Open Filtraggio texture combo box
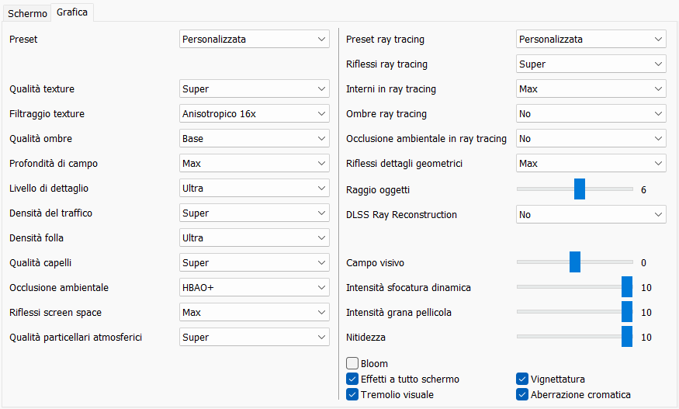Viewport: 679px width, 409px height. pos(254,114)
